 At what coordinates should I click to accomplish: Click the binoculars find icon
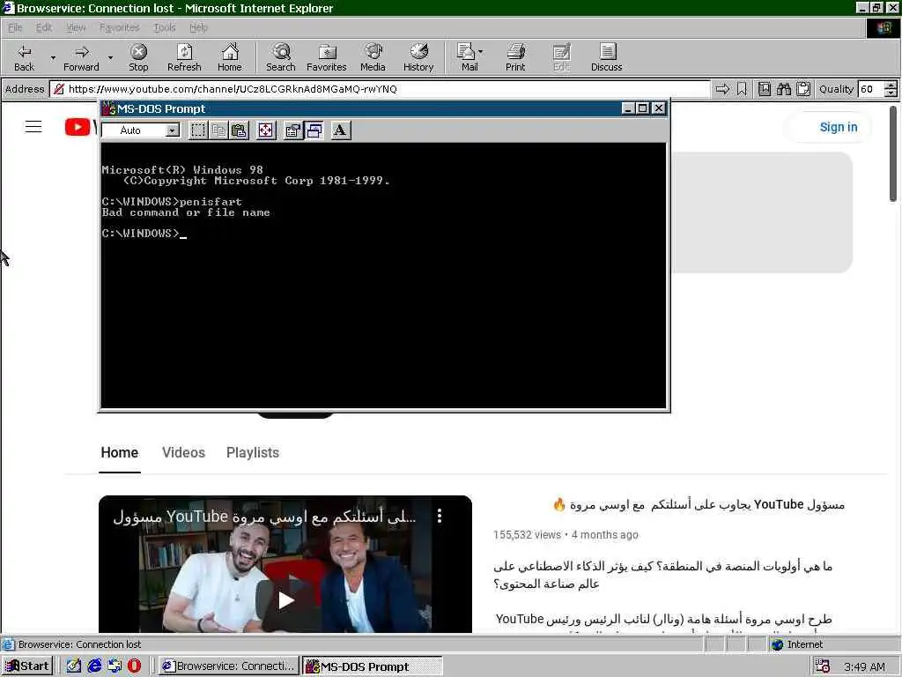pyautogui.click(x=783, y=89)
